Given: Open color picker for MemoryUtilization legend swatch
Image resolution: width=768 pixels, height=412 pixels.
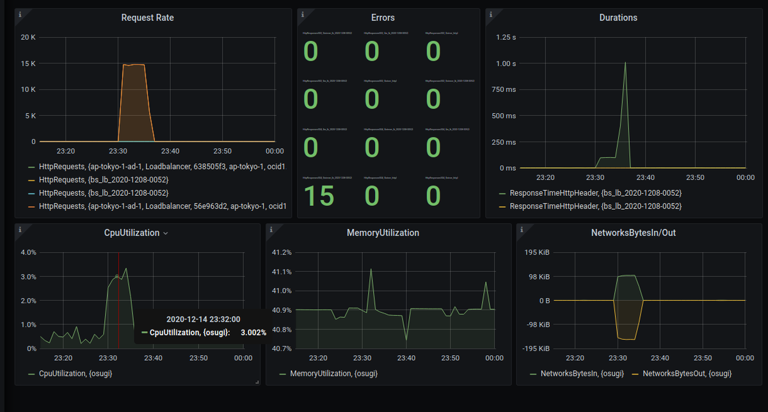Looking at the screenshot, I should (282, 374).
